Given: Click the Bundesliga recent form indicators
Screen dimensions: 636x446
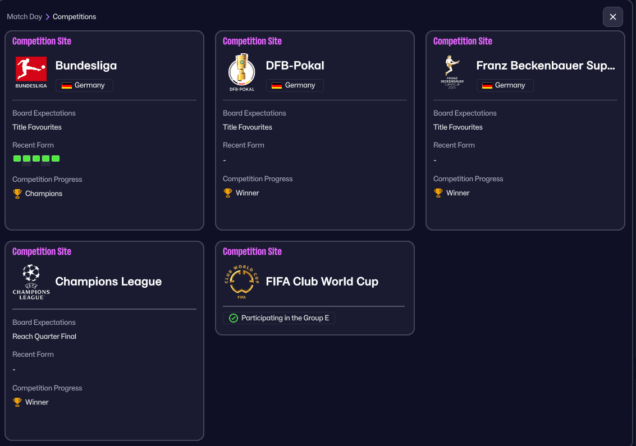Looking at the screenshot, I should pos(36,159).
